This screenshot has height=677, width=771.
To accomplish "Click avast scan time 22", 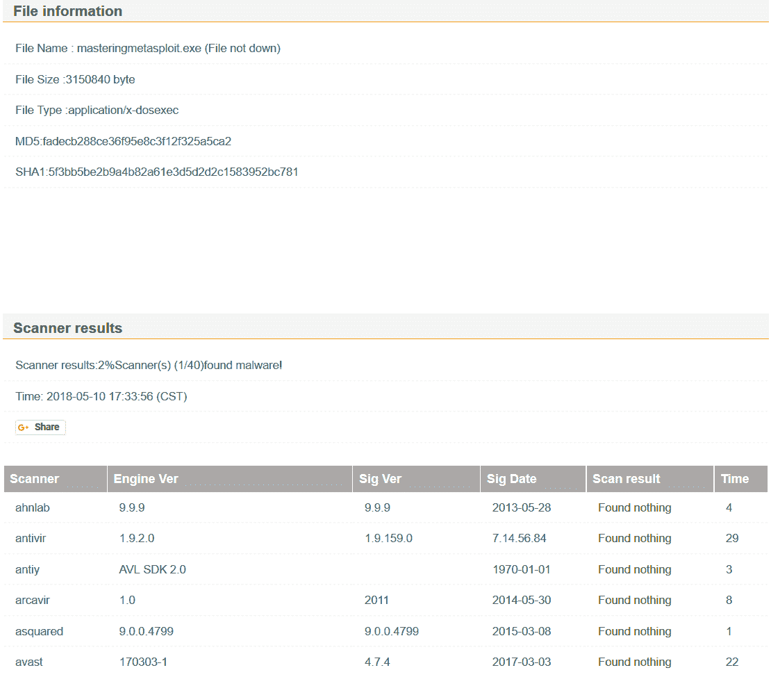I will (x=732, y=662).
